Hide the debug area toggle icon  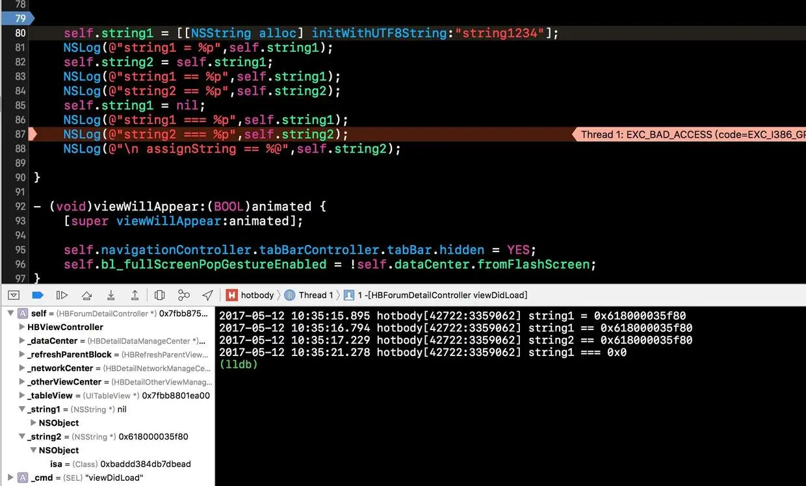14,295
